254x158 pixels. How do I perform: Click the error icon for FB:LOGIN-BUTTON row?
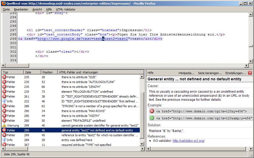point(4,92)
